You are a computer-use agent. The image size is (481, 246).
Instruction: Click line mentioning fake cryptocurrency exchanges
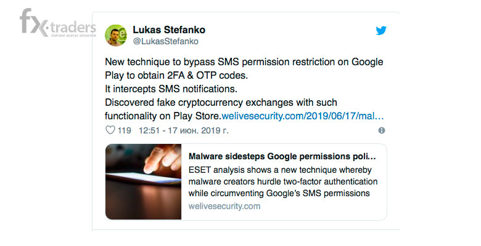[x=221, y=103]
